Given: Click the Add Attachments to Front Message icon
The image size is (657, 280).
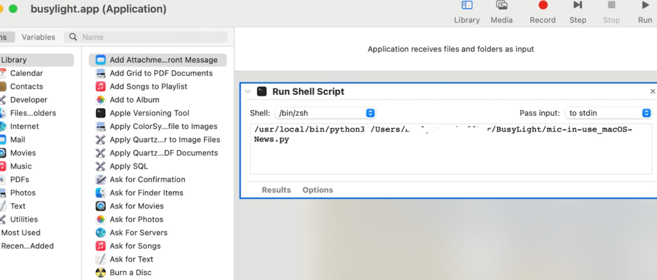Looking at the screenshot, I should point(101,60).
